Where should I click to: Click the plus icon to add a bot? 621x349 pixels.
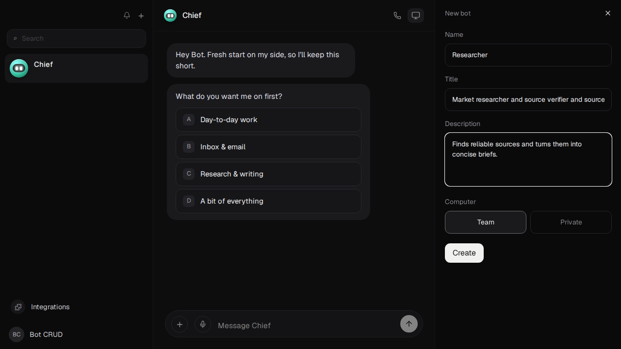[141, 16]
